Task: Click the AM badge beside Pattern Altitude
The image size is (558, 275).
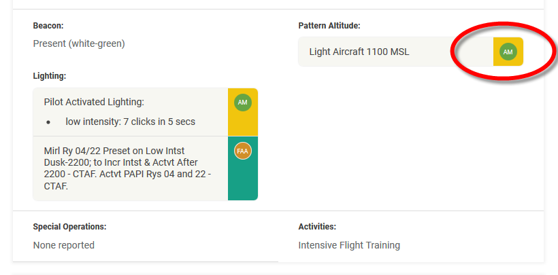Action: click(508, 52)
